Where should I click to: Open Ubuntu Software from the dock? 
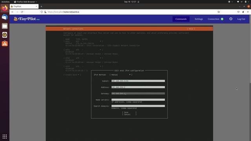[5, 43]
